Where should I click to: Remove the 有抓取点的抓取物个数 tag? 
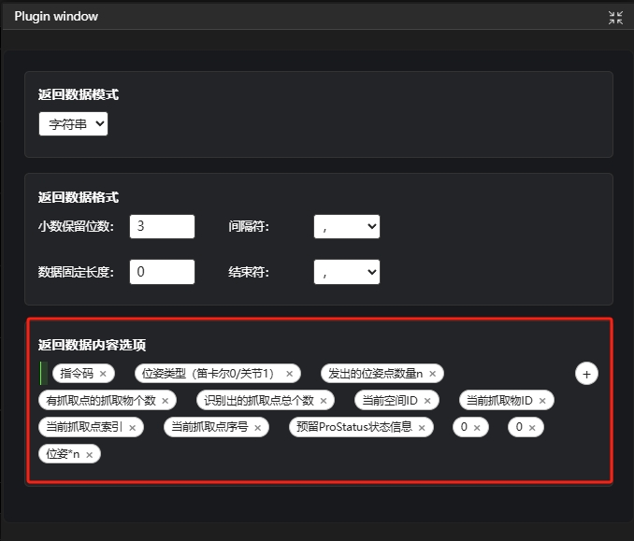[166, 401]
